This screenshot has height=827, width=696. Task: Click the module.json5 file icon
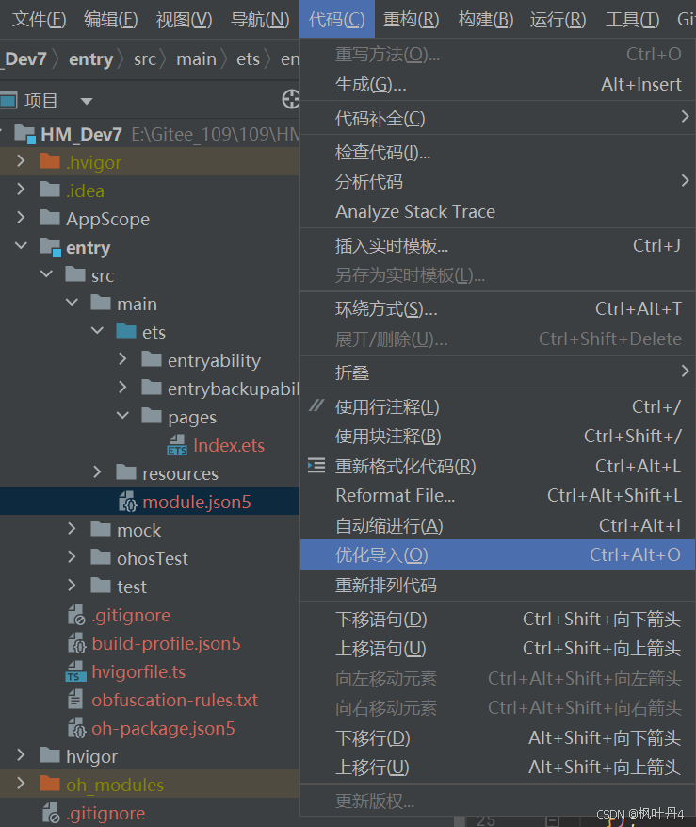pyautogui.click(x=127, y=502)
